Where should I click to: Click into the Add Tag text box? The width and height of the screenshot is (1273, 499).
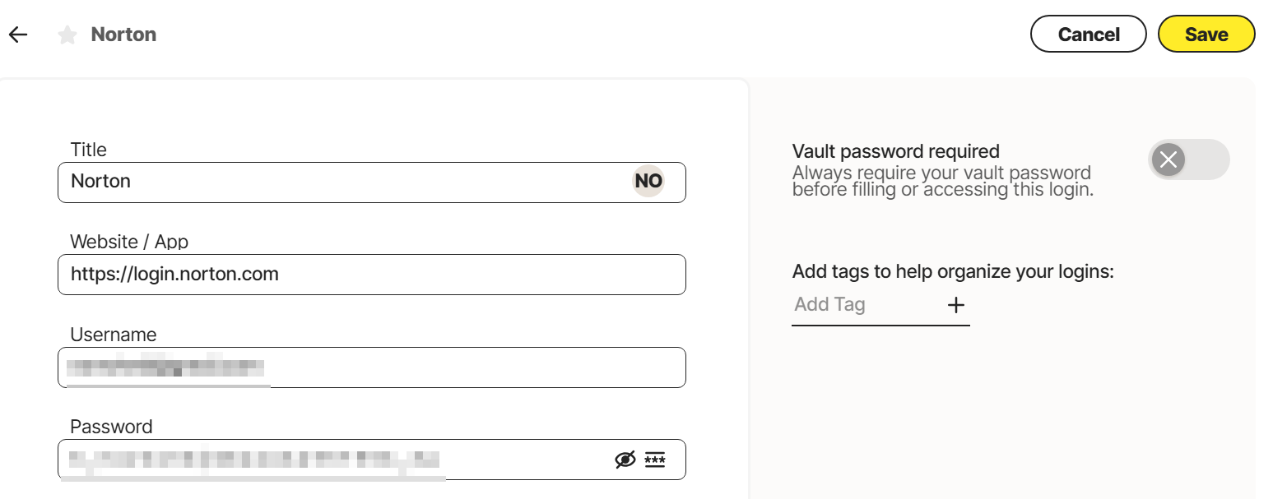click(864, 305)
